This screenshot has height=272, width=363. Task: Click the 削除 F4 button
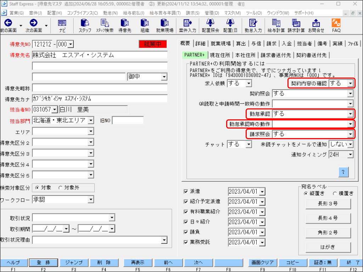(x=104, y=262)
